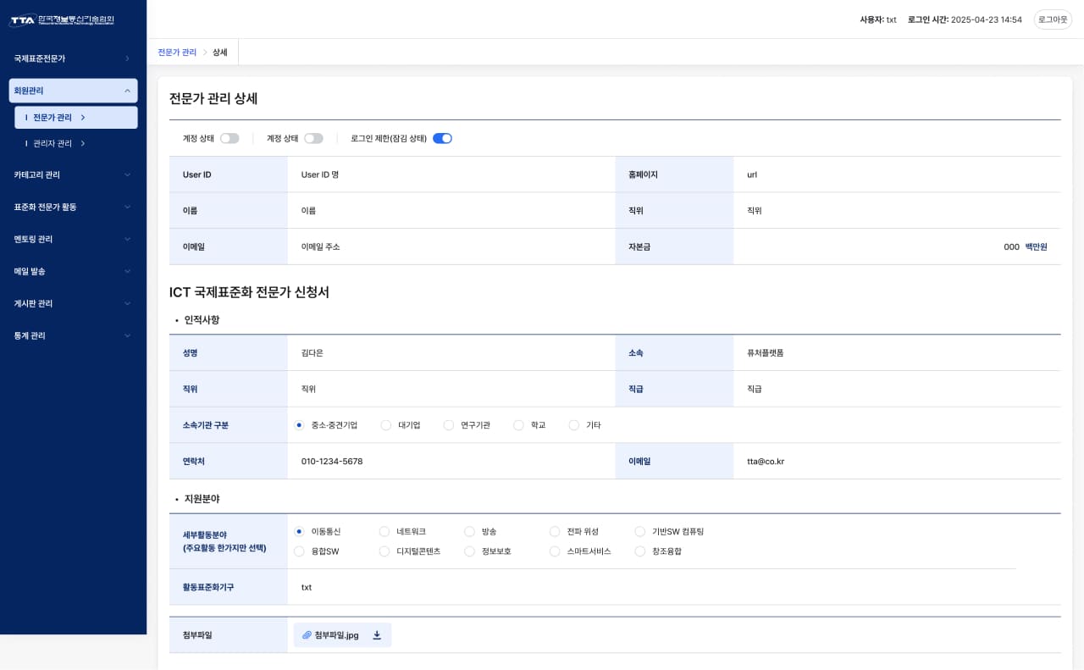Click the paperclip icon beside 첨부파일.jpg

[x=307, y=635]
